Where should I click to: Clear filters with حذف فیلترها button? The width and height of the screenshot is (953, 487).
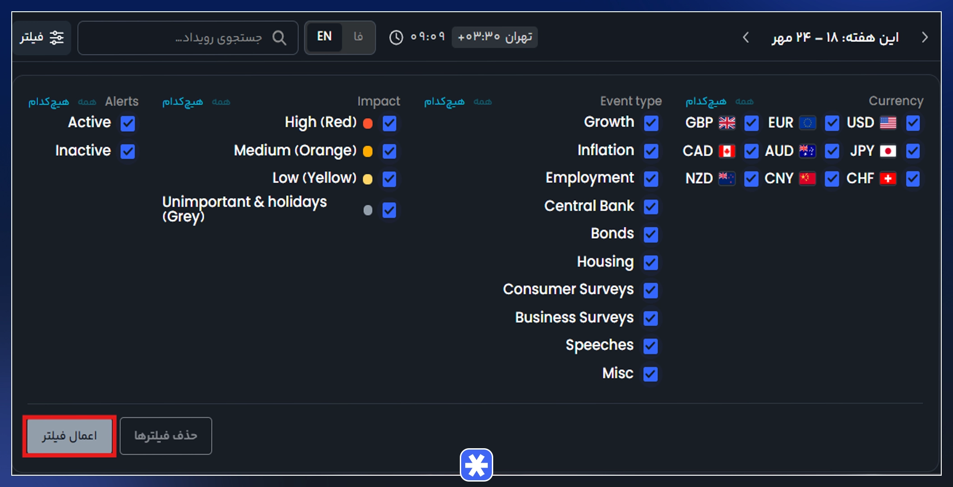pos(166,436)
